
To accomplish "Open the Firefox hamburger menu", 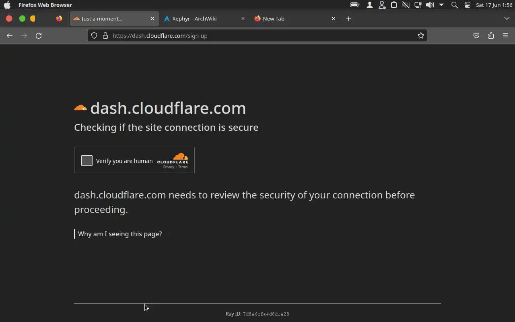I will (505, 35).
